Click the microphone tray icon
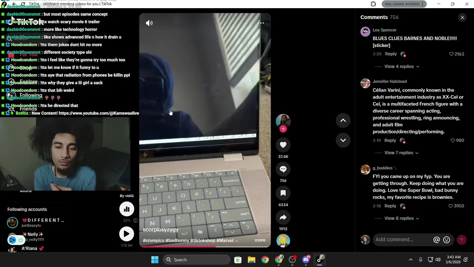This screenshot has width=474, height=267. click(x=420, y=260)
